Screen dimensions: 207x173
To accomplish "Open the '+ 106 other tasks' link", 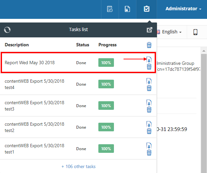I will tap(78, 166).
